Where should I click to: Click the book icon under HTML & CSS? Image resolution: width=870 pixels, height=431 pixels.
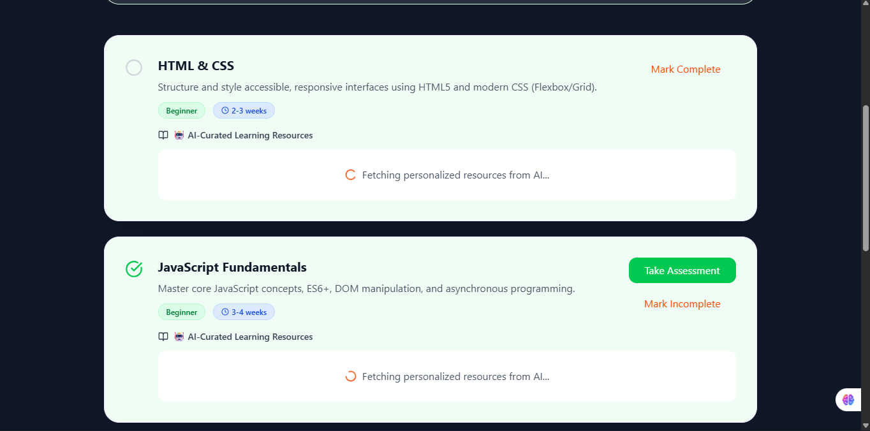point(163,135)
